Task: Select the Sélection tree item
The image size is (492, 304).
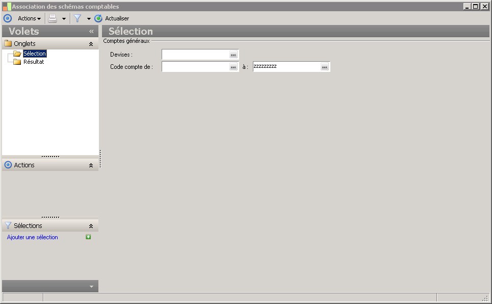Action: 35,54
